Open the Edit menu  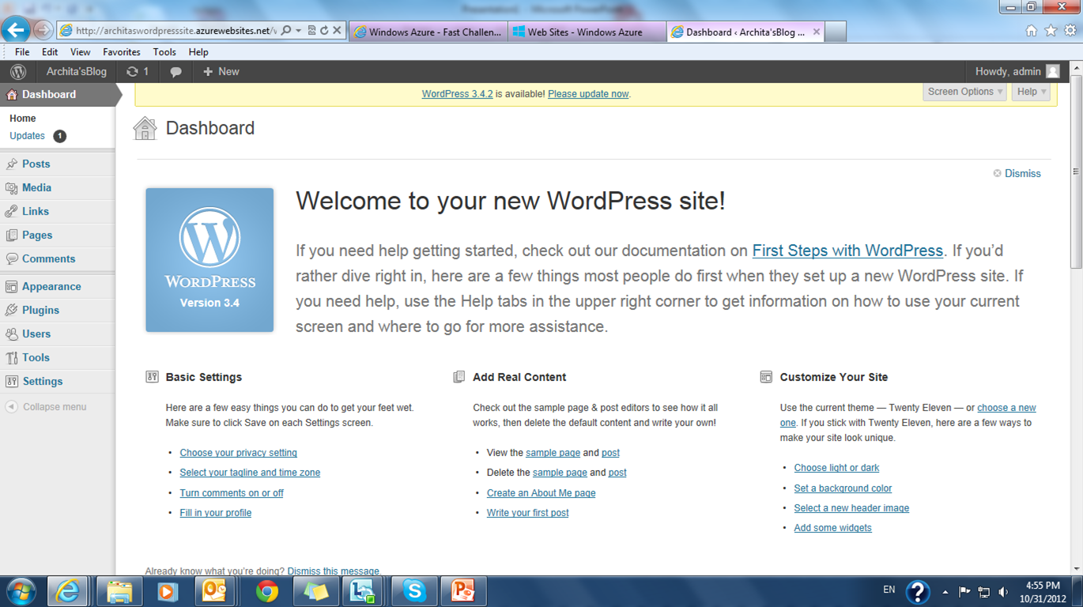50,52
